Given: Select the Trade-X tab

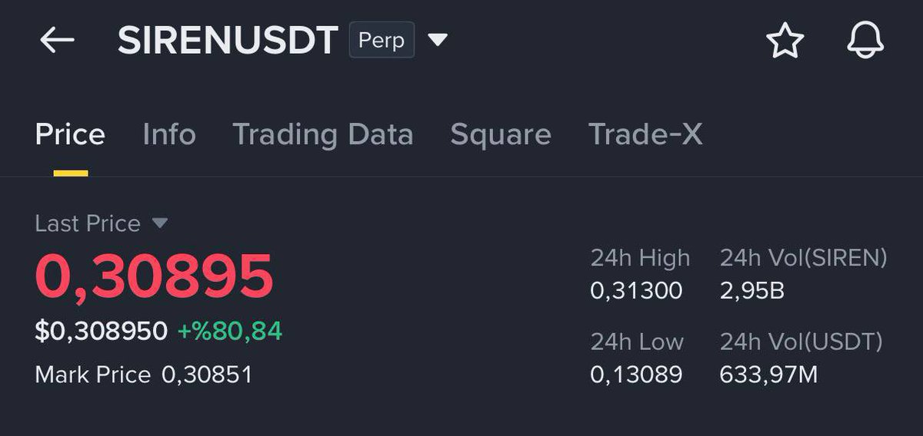Looking at the screenshot, I should pos(645,135).
